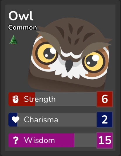Click the white heart Charisma icon
The image size is (121, 156).
(15, 120)
